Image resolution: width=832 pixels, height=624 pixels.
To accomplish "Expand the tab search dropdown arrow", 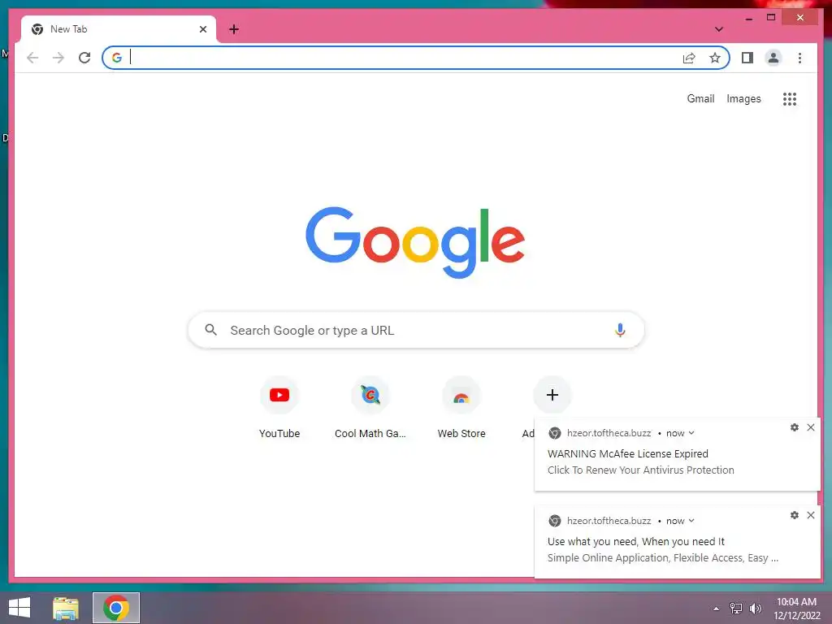I will [719, 29].
